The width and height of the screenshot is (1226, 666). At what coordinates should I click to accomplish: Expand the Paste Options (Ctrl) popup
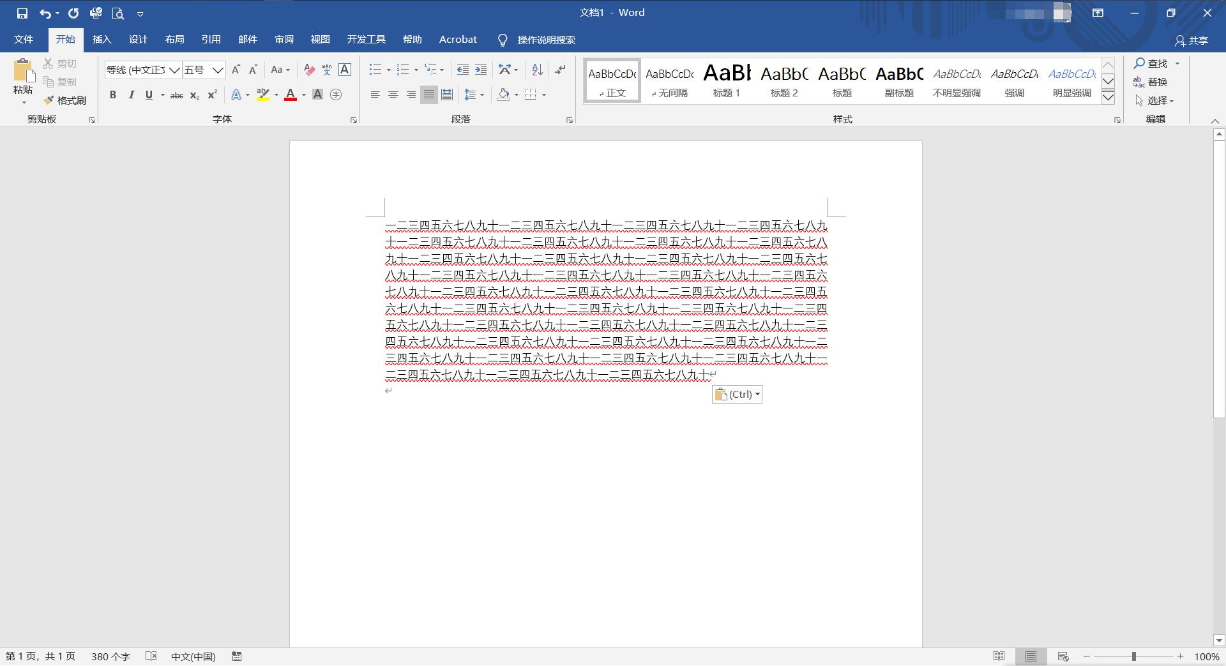(x=737, y=395)
